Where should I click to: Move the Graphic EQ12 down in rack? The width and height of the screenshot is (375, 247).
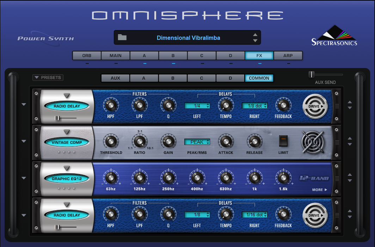(x=350, y=180)
